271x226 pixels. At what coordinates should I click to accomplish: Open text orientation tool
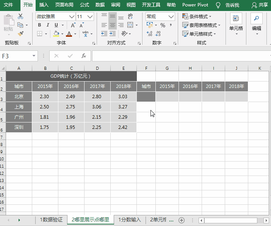(124, 33)
